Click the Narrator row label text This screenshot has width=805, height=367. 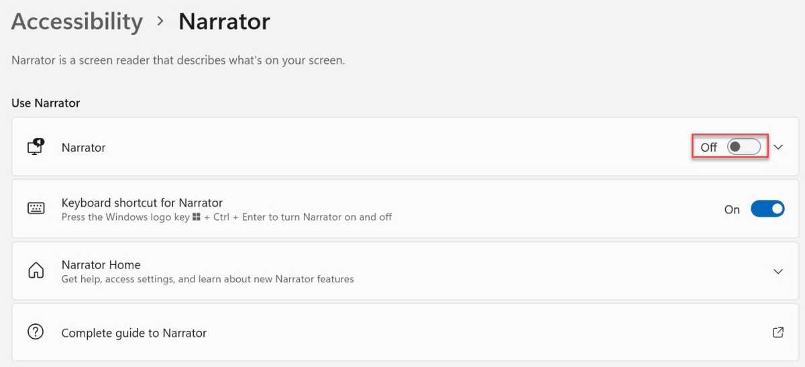(x=83, y=148)
